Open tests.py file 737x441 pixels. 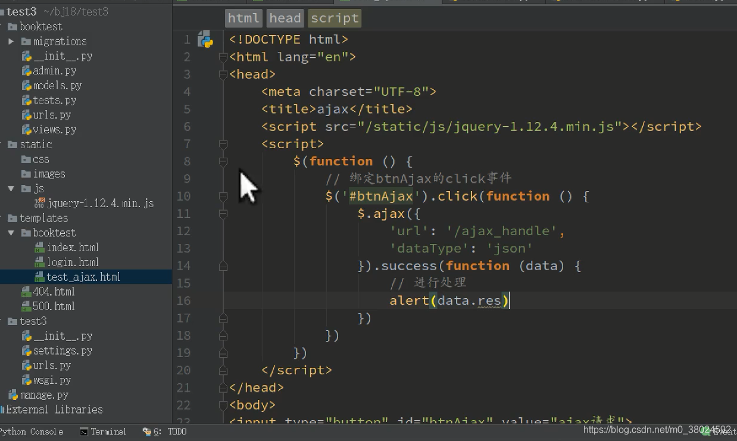coord(55,101)
